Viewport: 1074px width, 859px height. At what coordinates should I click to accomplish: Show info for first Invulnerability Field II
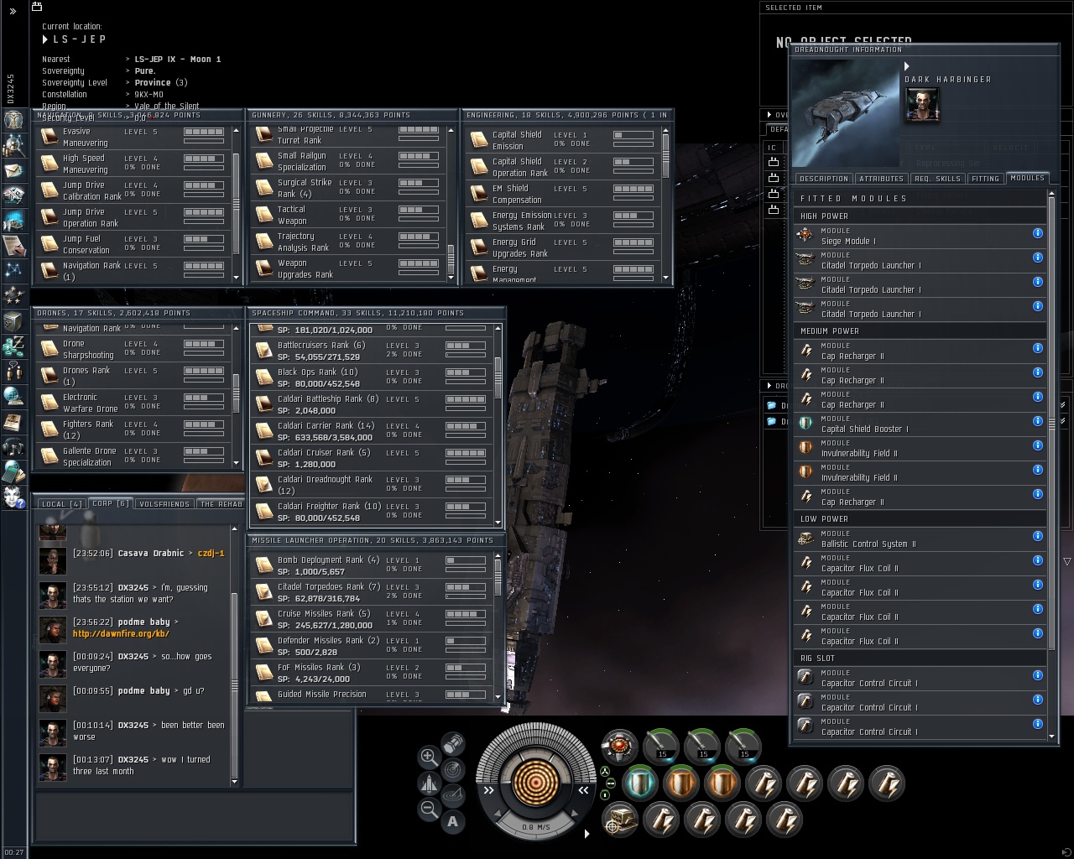[x=1038, y=446]
